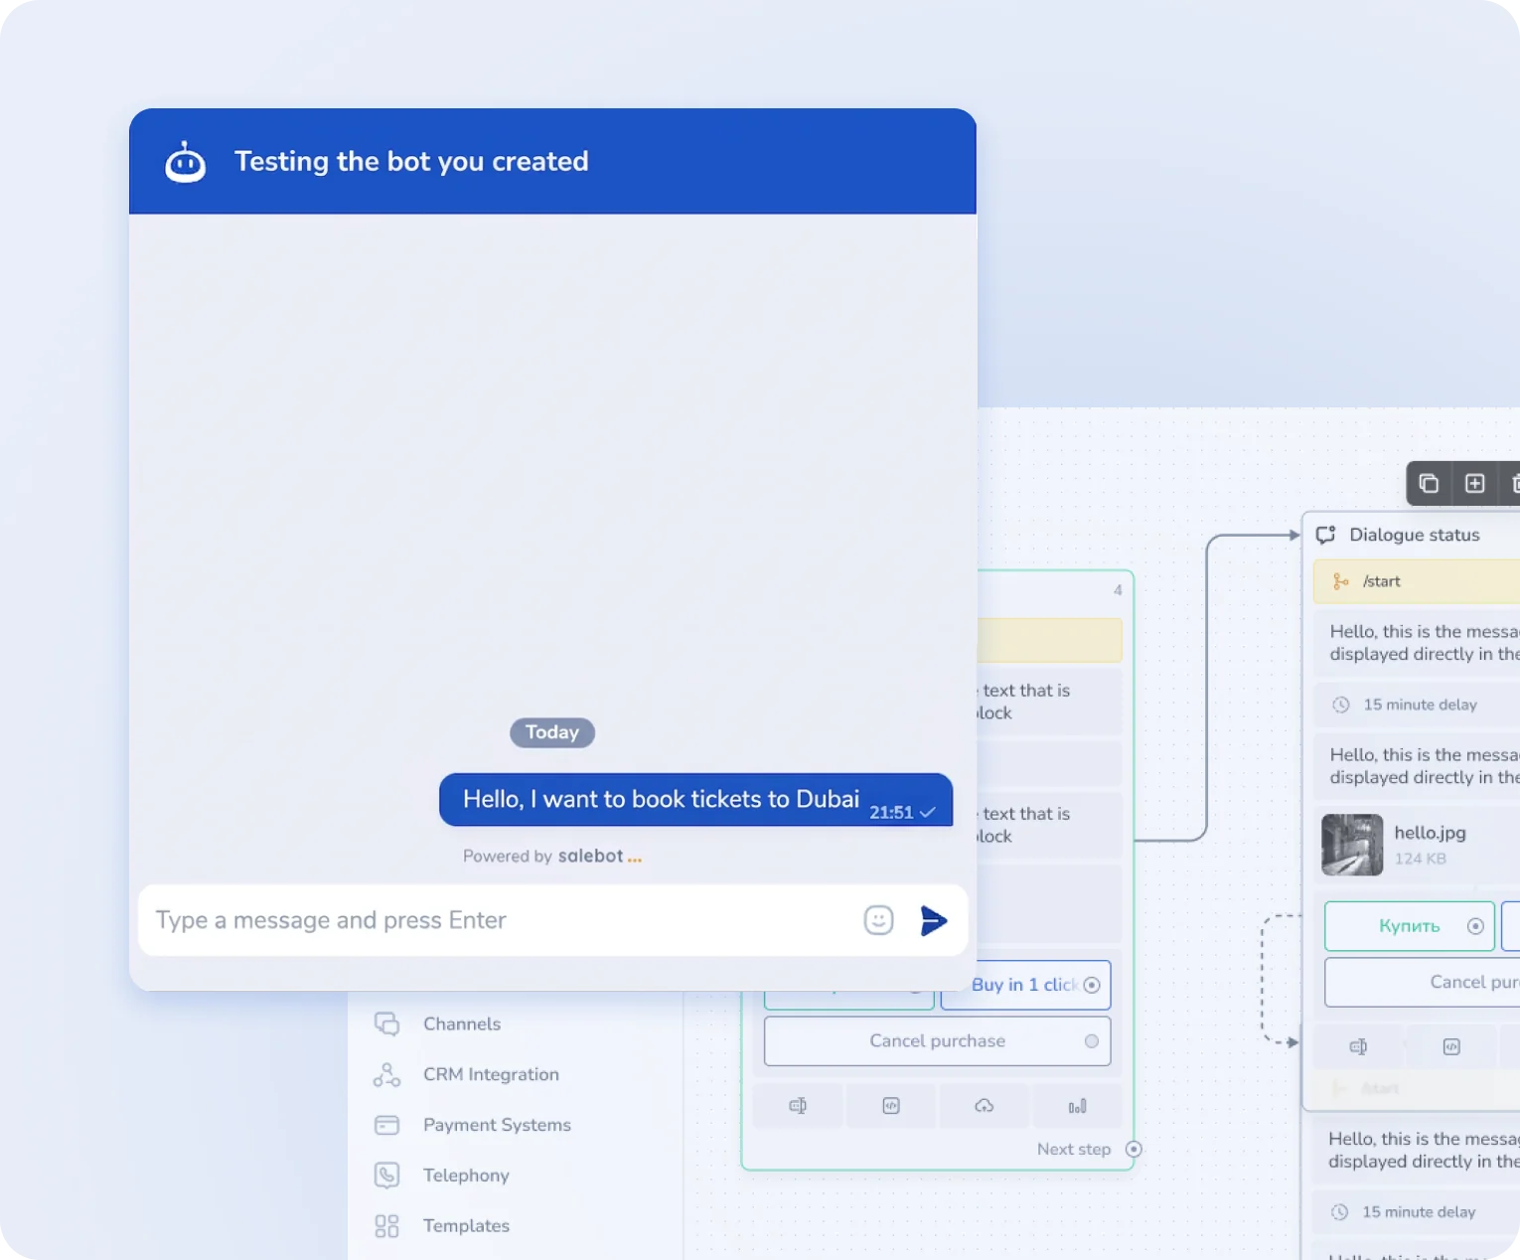Open Telephony from the sidebar
The width and height of the screenshot is (1520, 1260).
[465, 1176]
